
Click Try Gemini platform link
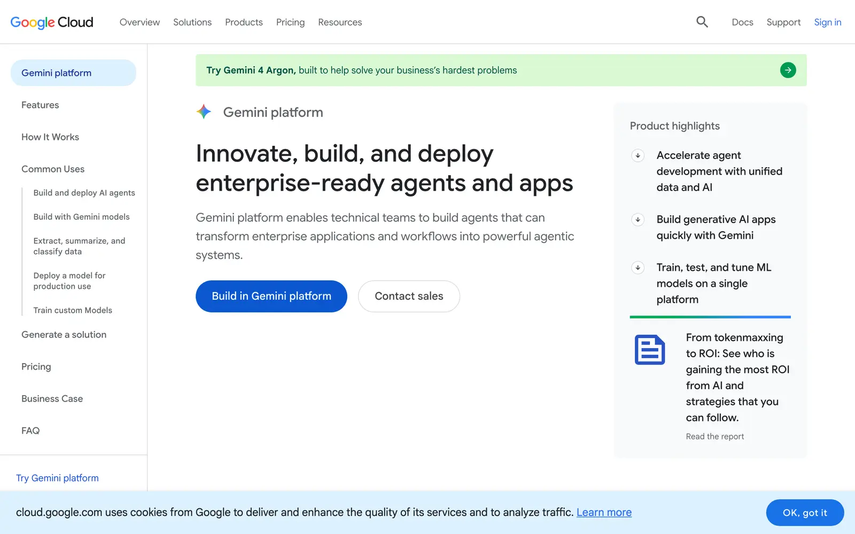[57, 478]
